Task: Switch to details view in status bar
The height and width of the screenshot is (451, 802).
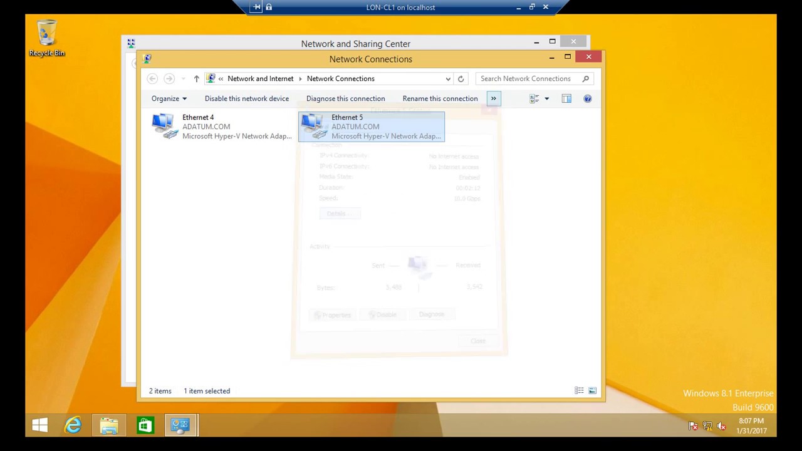Action: tap(579, 391)
